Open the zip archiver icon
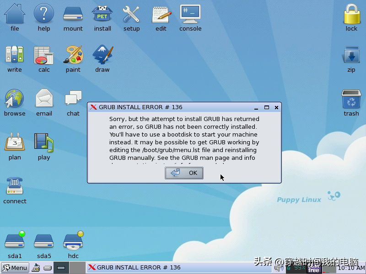The height and width of the screenshot is (274, 366). point(351,54)
